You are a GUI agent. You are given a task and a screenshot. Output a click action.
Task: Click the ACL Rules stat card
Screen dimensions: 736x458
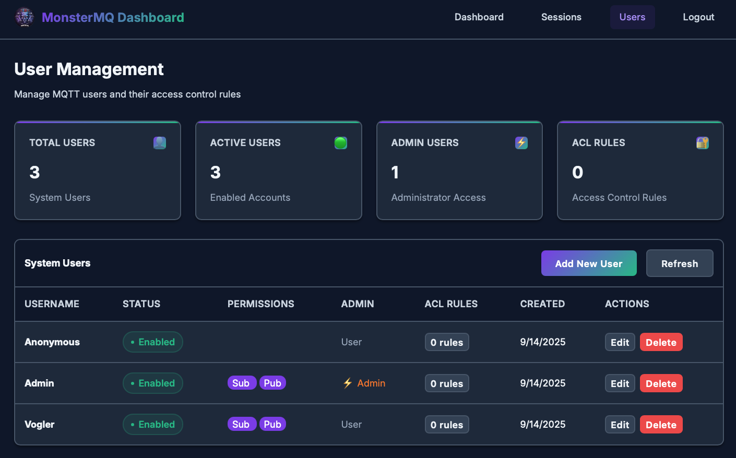click(x=640, y=171)
